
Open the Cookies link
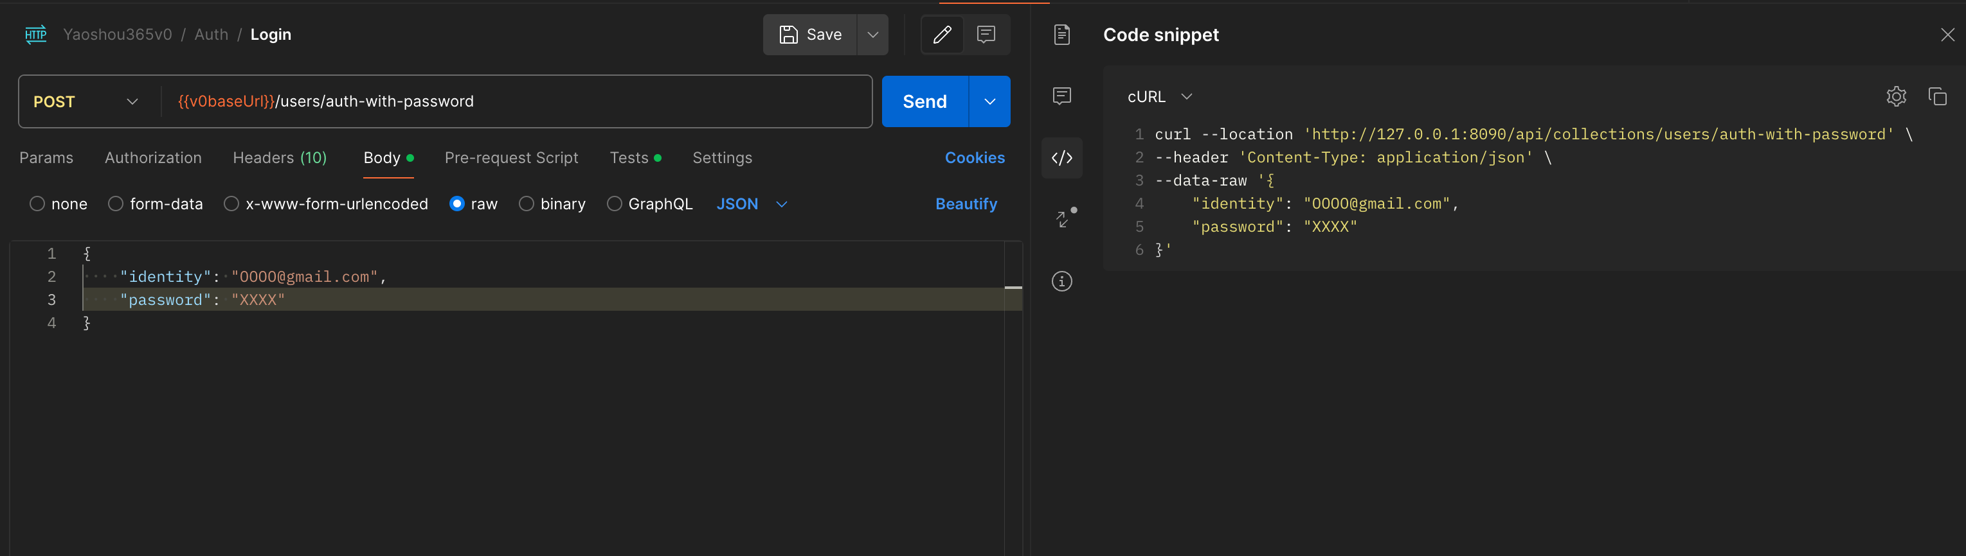(975, 158)
